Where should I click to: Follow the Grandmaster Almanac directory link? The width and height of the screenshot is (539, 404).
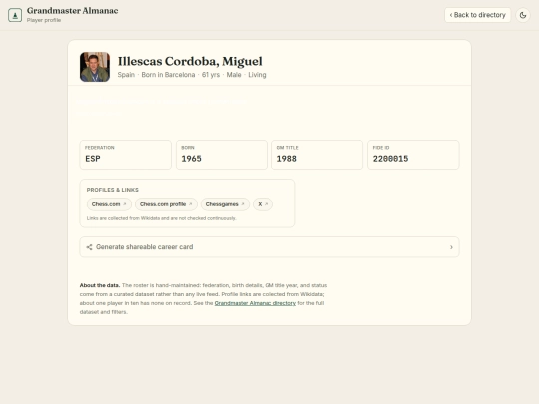pyautogui.click(x=256, y=303)
